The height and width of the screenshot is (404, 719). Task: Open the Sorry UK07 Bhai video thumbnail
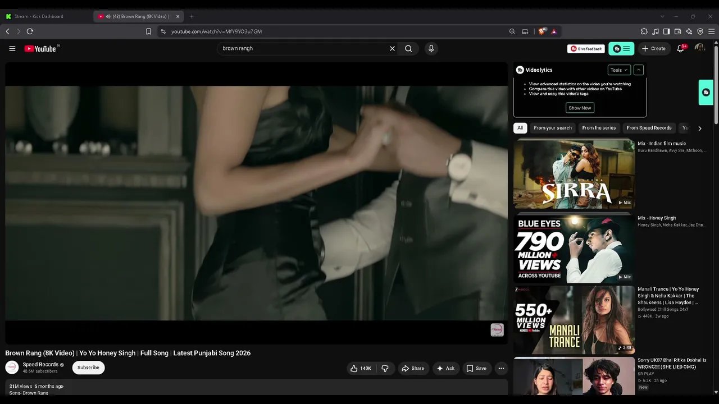click(x=574, y=377)
